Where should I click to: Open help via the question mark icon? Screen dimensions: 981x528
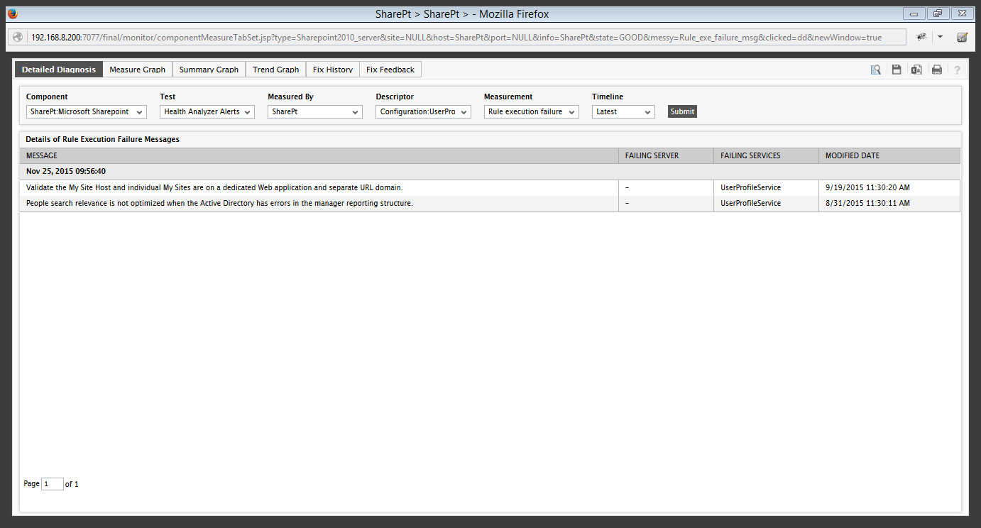pyautogui.click(x=957, y=70)
